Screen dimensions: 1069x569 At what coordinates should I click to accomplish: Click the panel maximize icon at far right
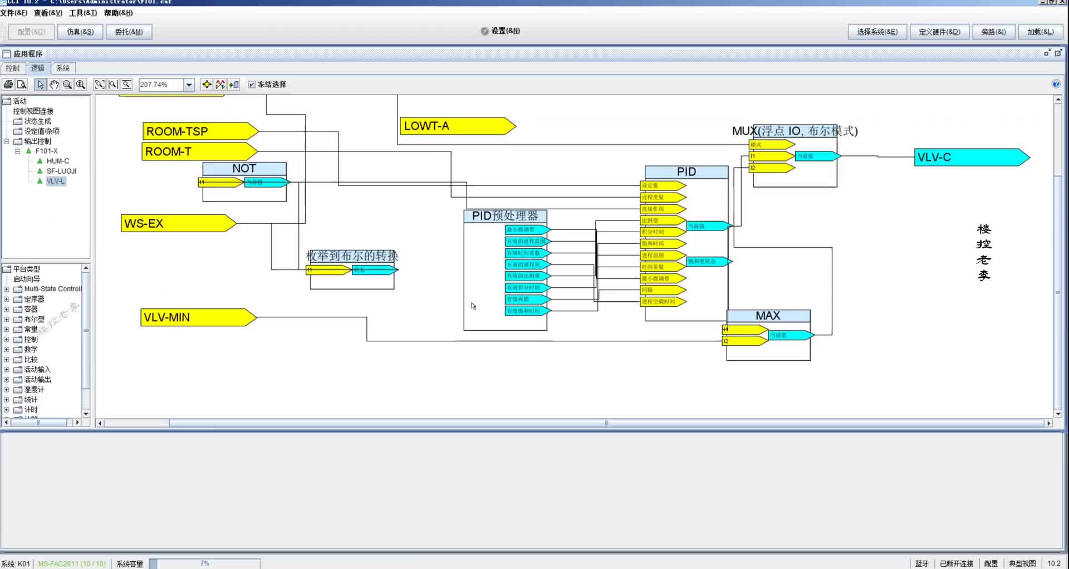(1058, 53)
